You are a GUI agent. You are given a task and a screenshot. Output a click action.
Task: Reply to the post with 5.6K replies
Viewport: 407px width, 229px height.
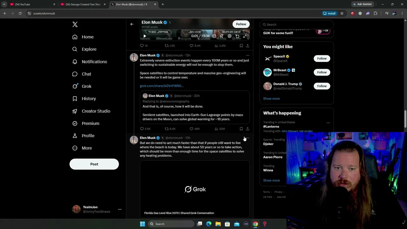(x=145, y=129)
